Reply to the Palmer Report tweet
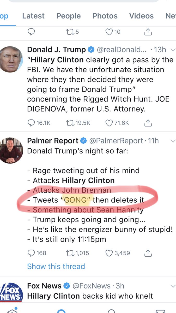The image size is (176, 313). [31, 253]
